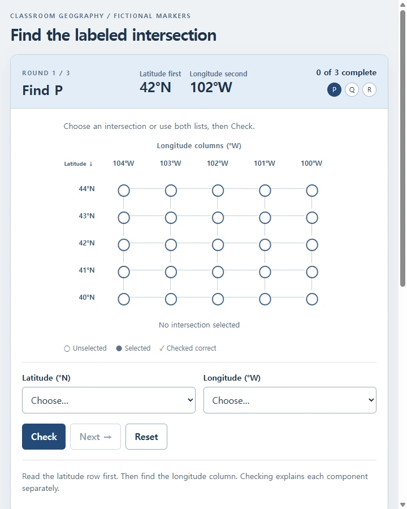Select intersection at 40°N, 101°W
This screenshot has height=509, width=407.
(x=265, y=299)
